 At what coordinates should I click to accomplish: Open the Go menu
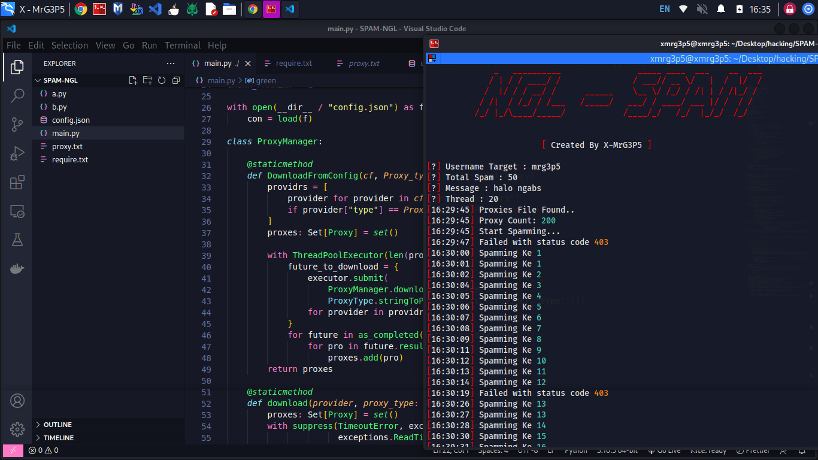[x=128, y=46]
